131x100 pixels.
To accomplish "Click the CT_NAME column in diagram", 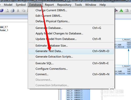I will tap(118, 45).
